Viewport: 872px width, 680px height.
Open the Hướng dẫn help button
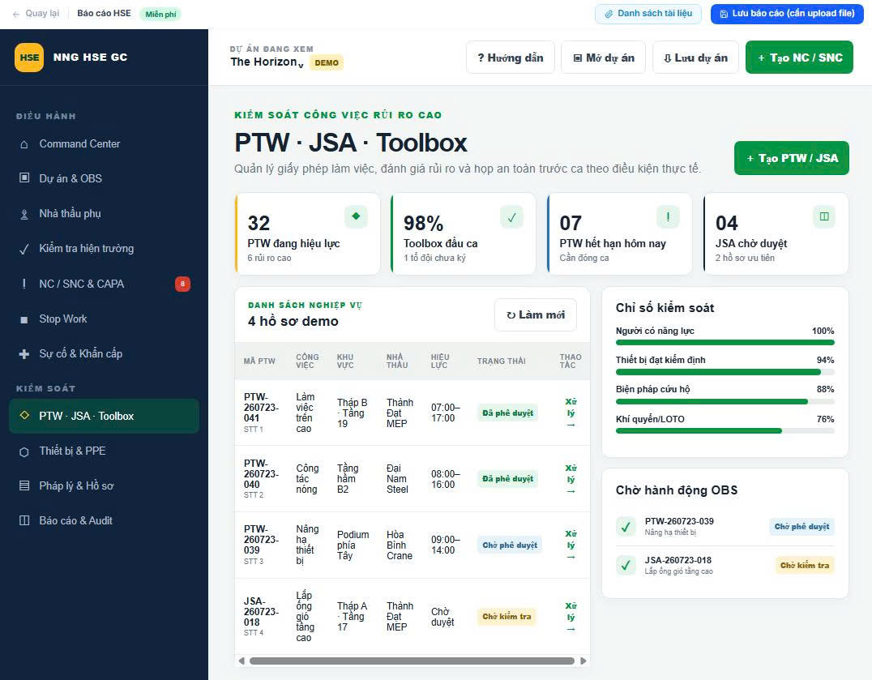point(510,58)
